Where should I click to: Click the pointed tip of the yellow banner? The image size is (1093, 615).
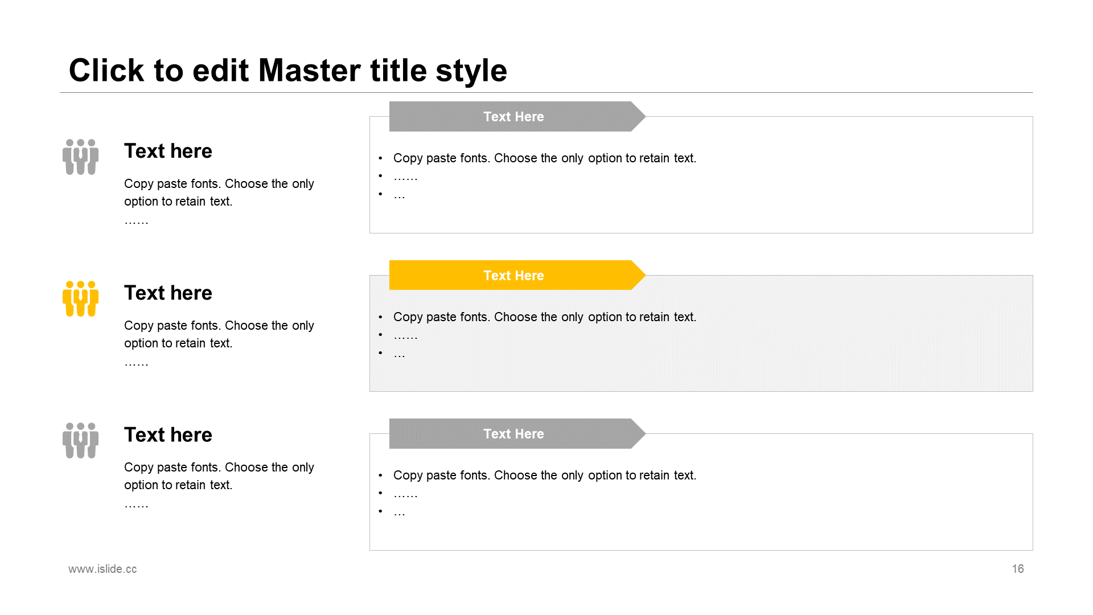coord(640,276)
